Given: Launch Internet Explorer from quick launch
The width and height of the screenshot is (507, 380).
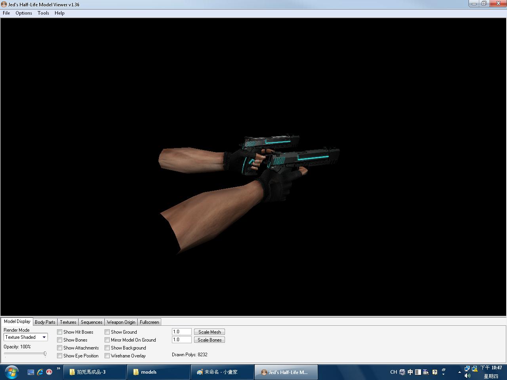Looking at the screenshot, I should [x=40, y=372].
